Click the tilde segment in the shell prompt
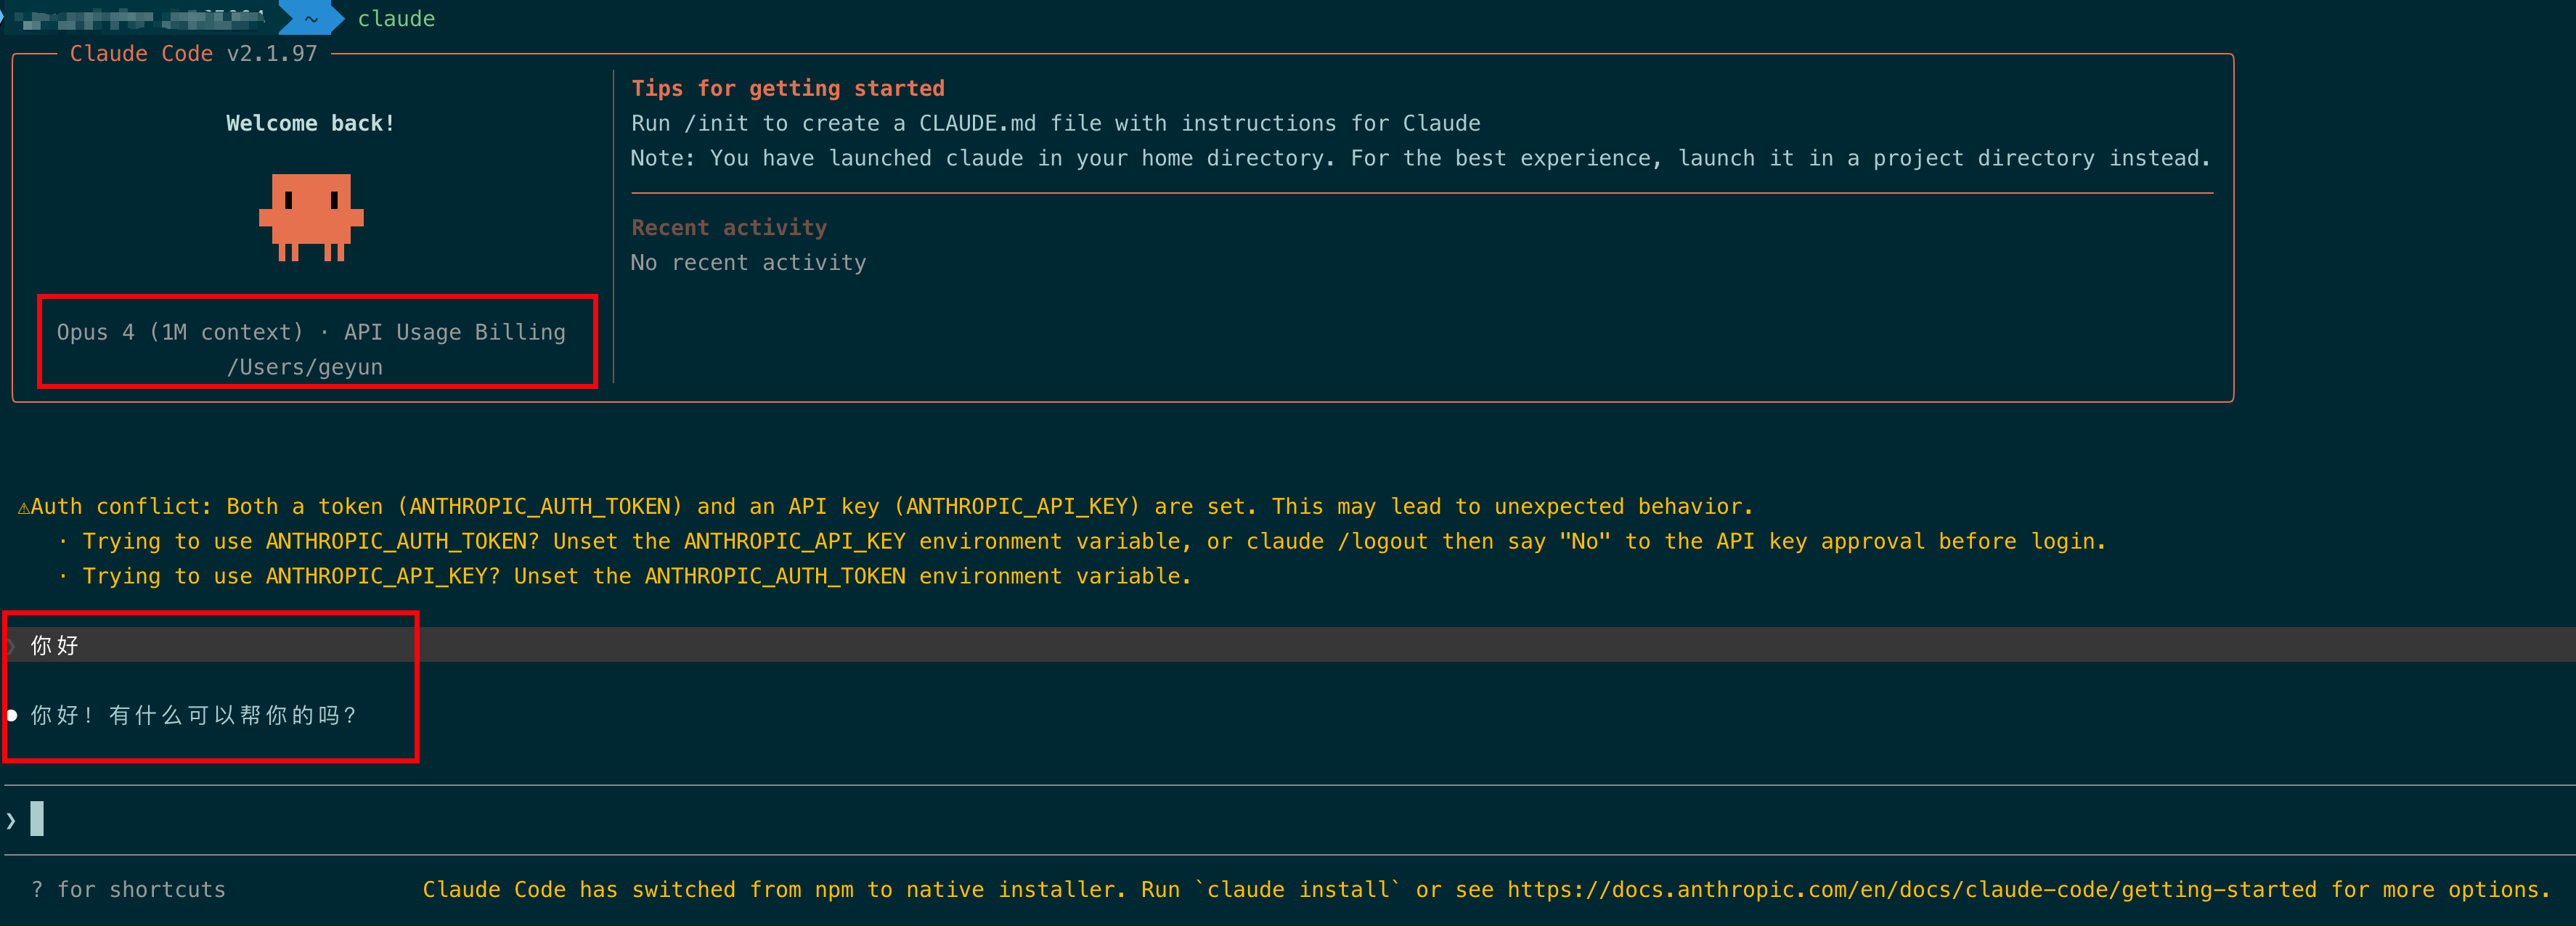The height and width of the screenshot is (926, 2576). pos(311,18)
